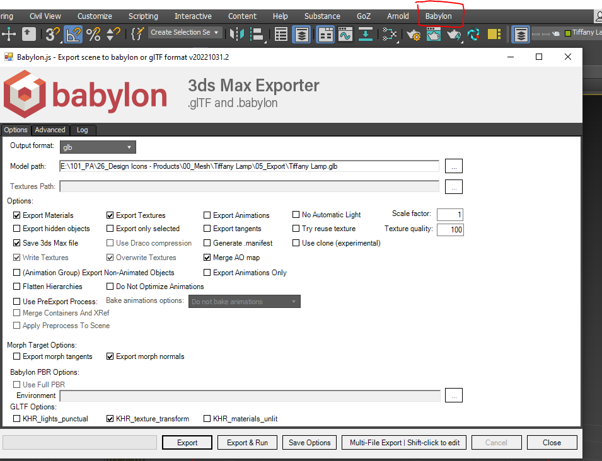Toggle the Angle Snap tool

pyautogui.click(x=73, y=34)
